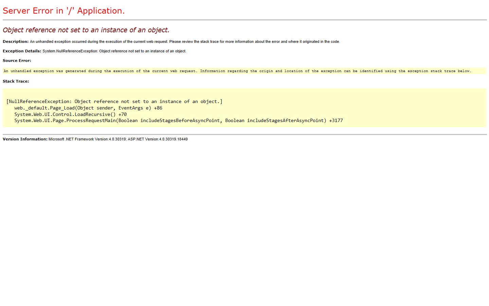Image resolution: width=489 pixels, height=306 pixels.
Task: Click the 'Stack Trace:' label
Action: 16,81
